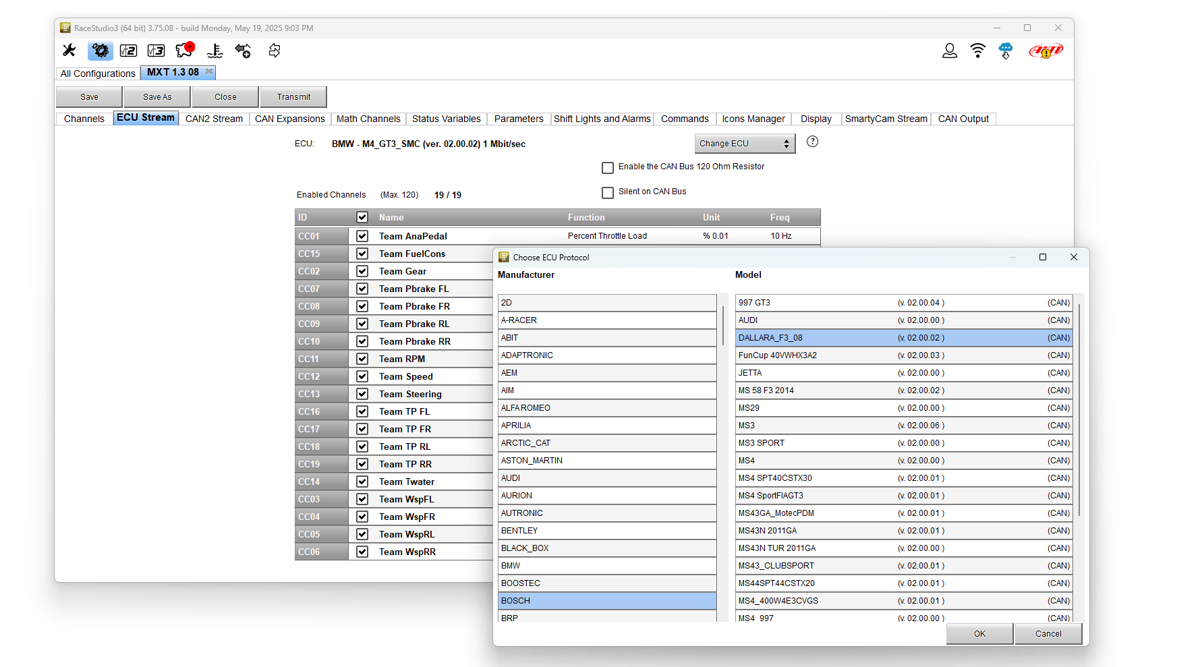Open the Change ECU dropdown
Image resolution: width=1198 pixels, height=667 pixels.
point(745,144)
